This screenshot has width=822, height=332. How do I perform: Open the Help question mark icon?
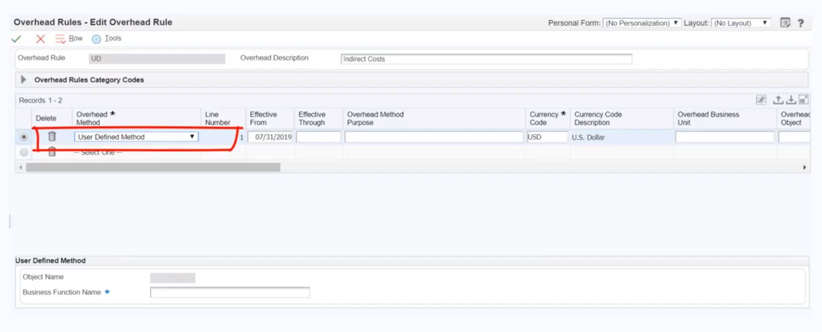pos(800,23)
